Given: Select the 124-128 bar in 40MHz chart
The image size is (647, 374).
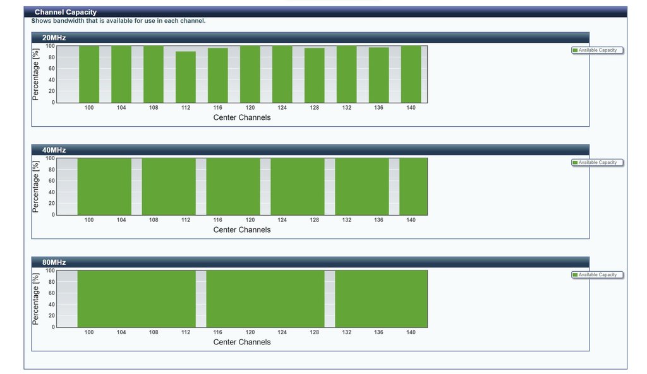Looking at the screenshot, I should click(298, 187).
